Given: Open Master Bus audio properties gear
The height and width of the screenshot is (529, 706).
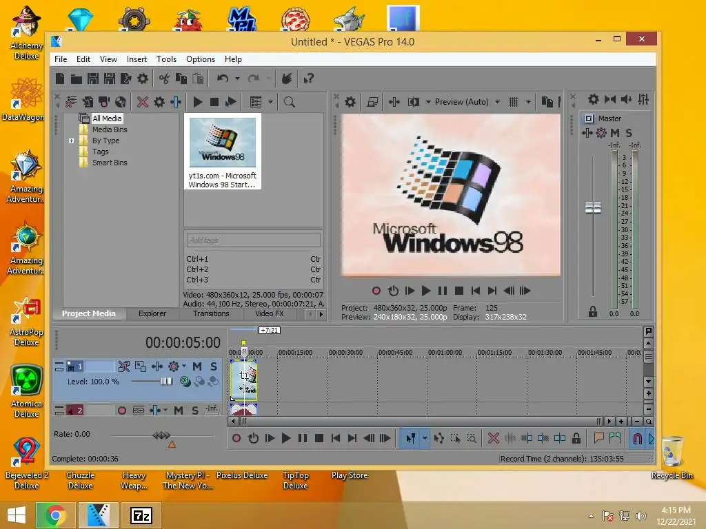Looking at the screenshot, I should pyautogui.click(x=594, y=99).
